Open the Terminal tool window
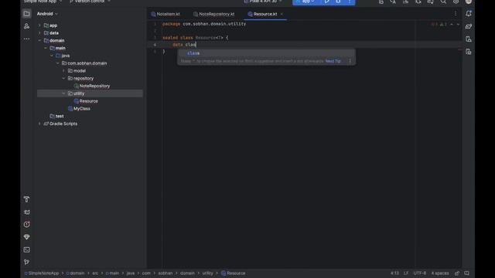 tap(26, 249)
